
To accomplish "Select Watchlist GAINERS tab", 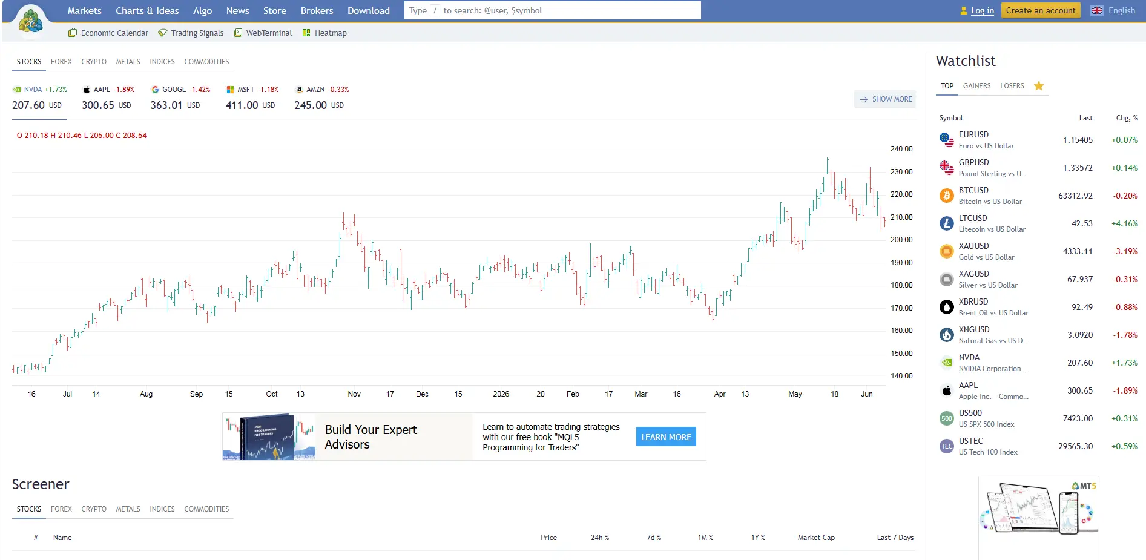I will tap(976, 86).
